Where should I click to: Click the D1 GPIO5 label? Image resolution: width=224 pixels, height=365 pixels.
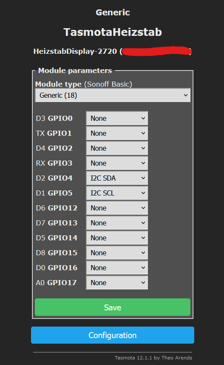54,193
